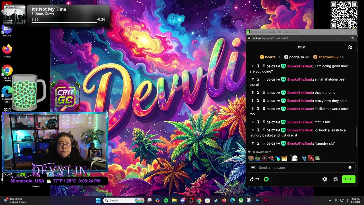Click the Chat header title
Viewport: 364px width, 205px height.
(301, 47)
